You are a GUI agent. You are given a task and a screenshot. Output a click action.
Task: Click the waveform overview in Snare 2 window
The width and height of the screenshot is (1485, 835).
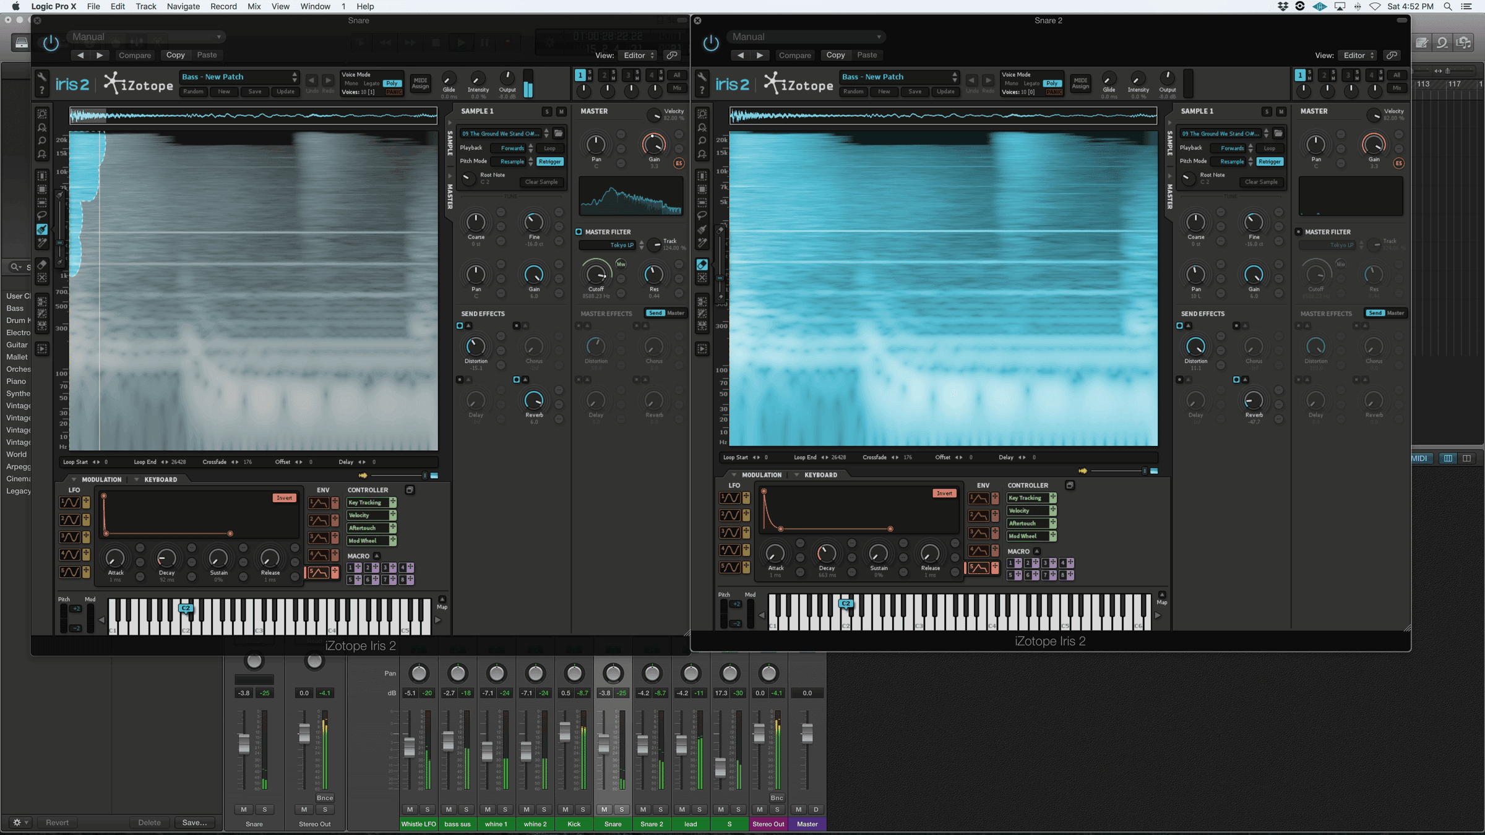943,115
